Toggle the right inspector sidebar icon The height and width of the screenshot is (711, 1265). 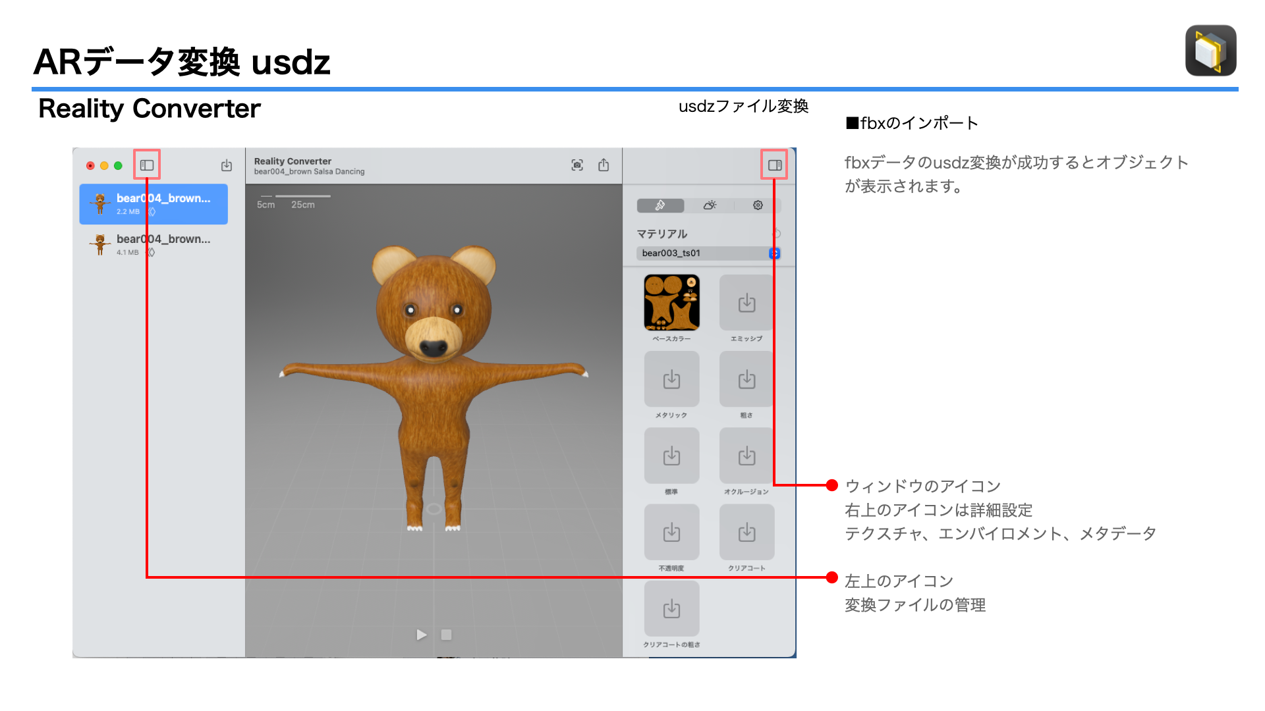pos(775,165)
